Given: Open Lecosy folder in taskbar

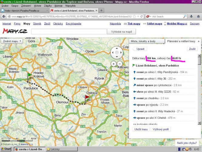Looking at the screenshot, I should (62, 149).
